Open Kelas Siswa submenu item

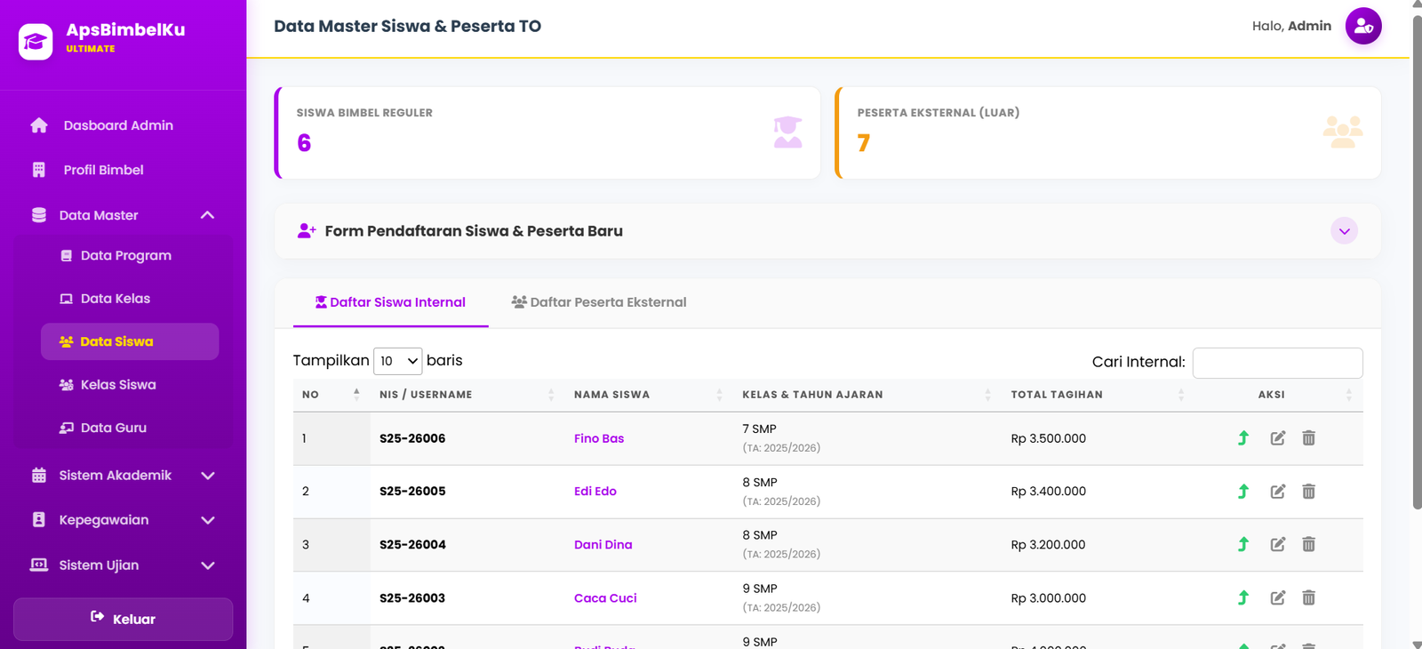coord(130,385)
